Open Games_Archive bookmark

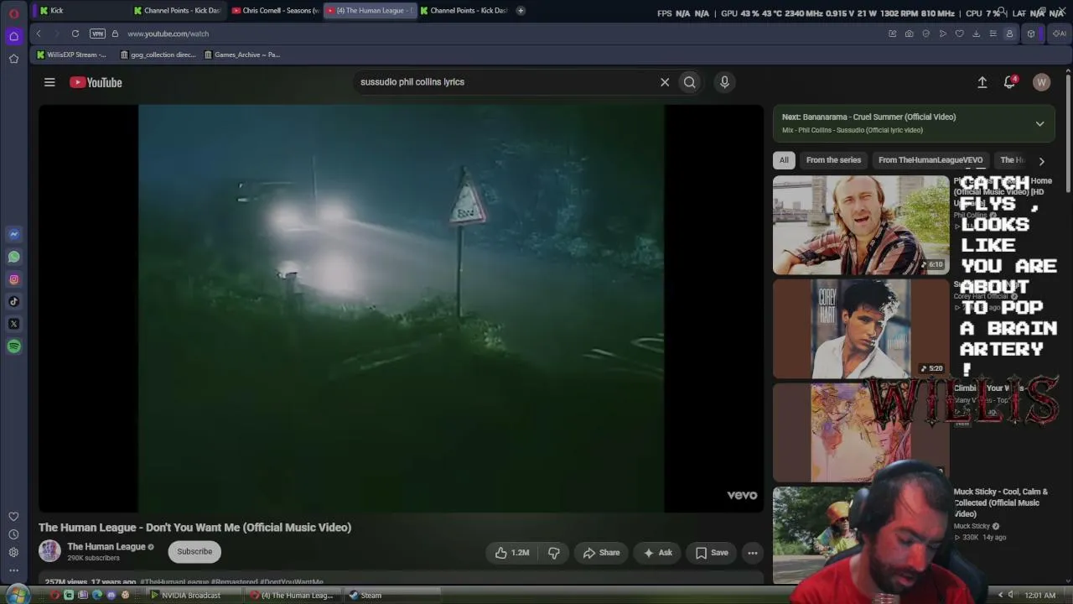tap(242, 55)
